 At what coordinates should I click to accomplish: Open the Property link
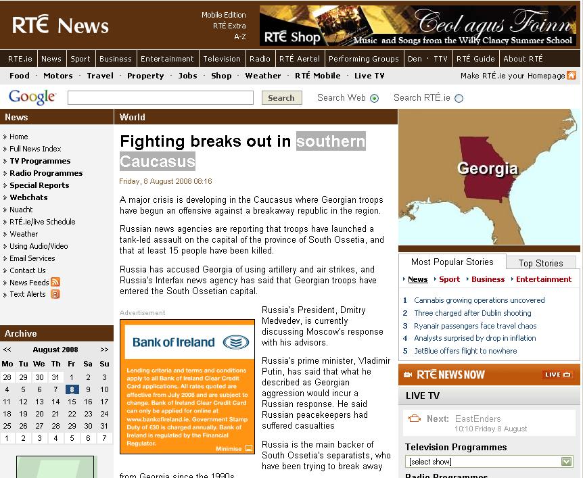pos(145,76)
